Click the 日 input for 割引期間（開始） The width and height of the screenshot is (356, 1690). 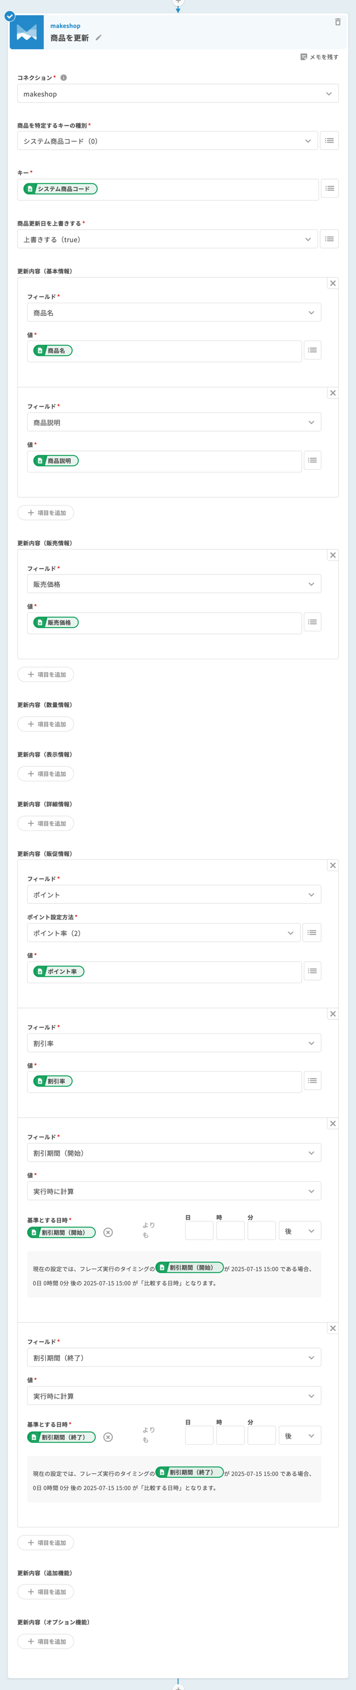pyautogui.click(x=199, y=1231)
